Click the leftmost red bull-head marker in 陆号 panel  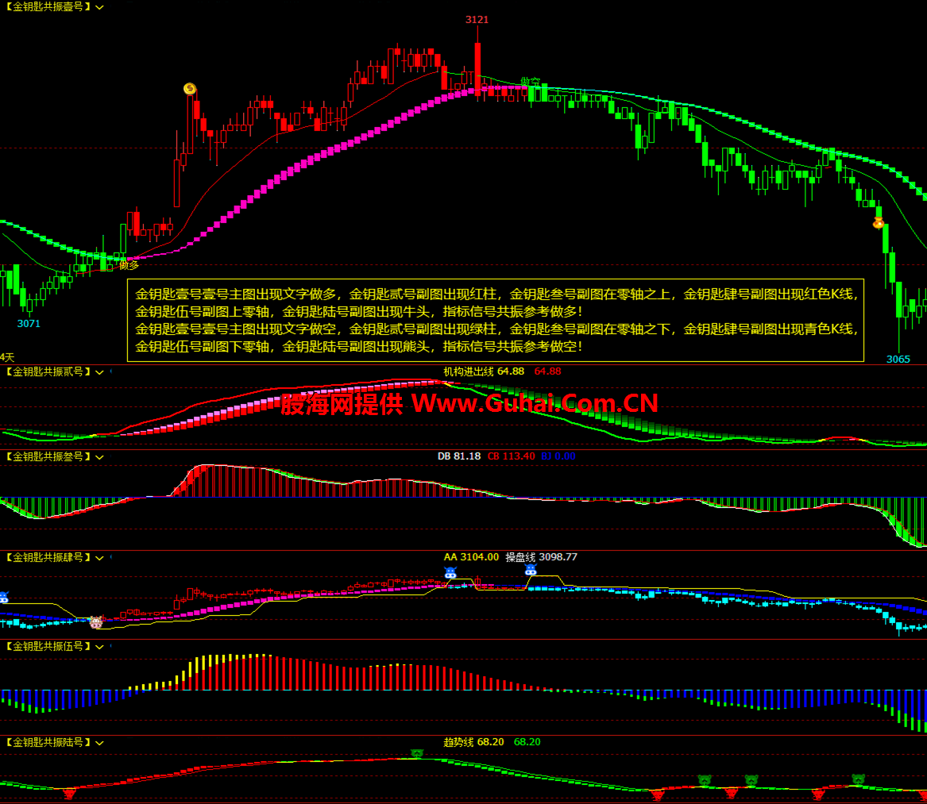pos(69,794)
